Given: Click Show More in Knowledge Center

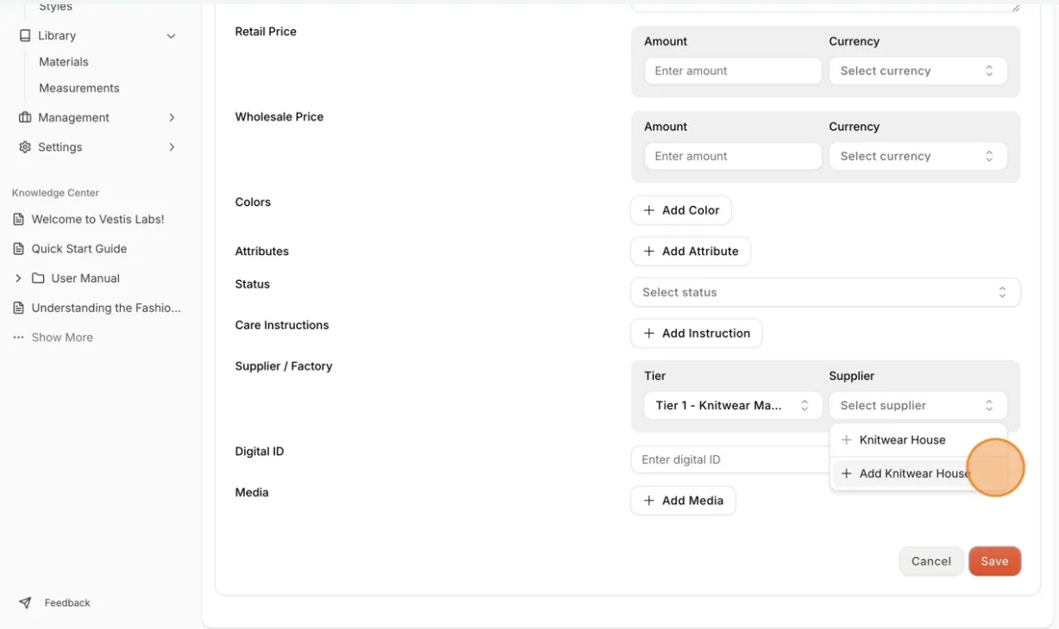Looking at the screenshot, I should click(x=62, y=338).
